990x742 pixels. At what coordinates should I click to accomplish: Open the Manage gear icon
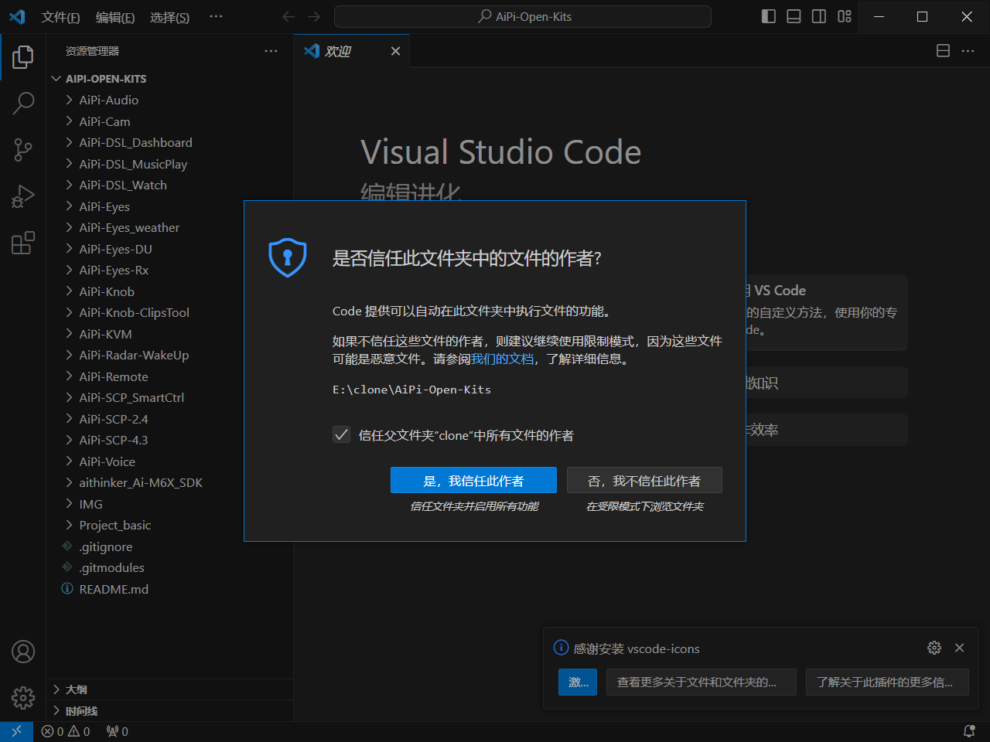click(23, 698)
